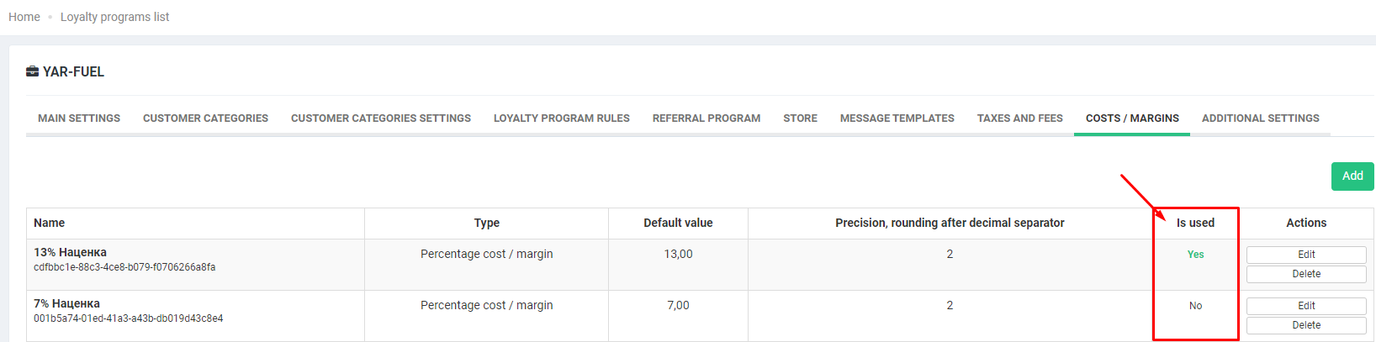
Task: Click the green Add button
Action: point(1352,176)
